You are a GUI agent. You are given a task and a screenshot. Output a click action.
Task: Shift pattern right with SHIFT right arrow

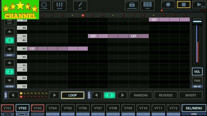(x=122, y=95)
